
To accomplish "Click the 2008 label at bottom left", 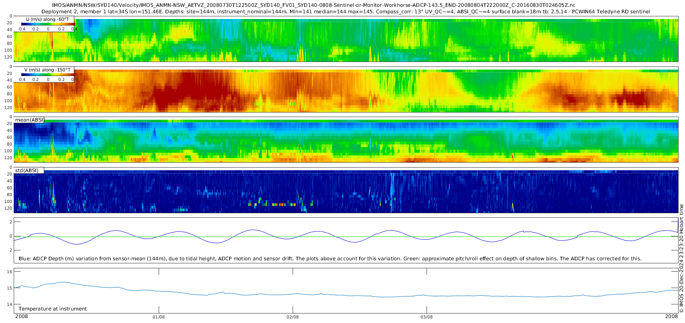I will point(21,317).
